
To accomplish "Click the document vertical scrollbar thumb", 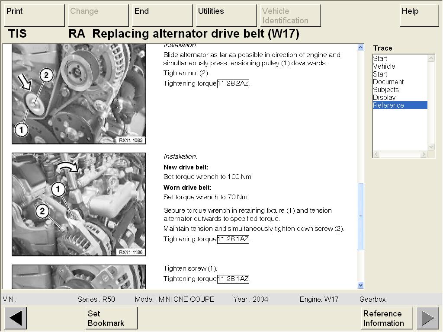I will (361, 216).
